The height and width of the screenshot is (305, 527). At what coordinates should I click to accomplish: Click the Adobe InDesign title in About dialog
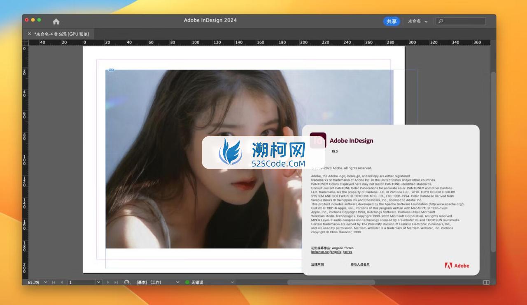pos(351,140)
